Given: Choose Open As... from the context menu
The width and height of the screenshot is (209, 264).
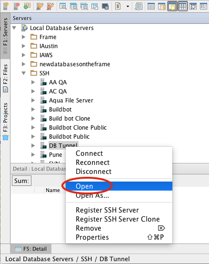Looking at the screenshot, I should pyautogui.click(x=119, y=195).
